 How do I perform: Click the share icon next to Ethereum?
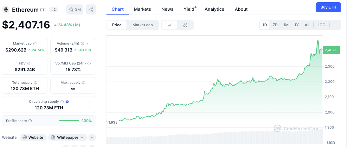(91, 9)
